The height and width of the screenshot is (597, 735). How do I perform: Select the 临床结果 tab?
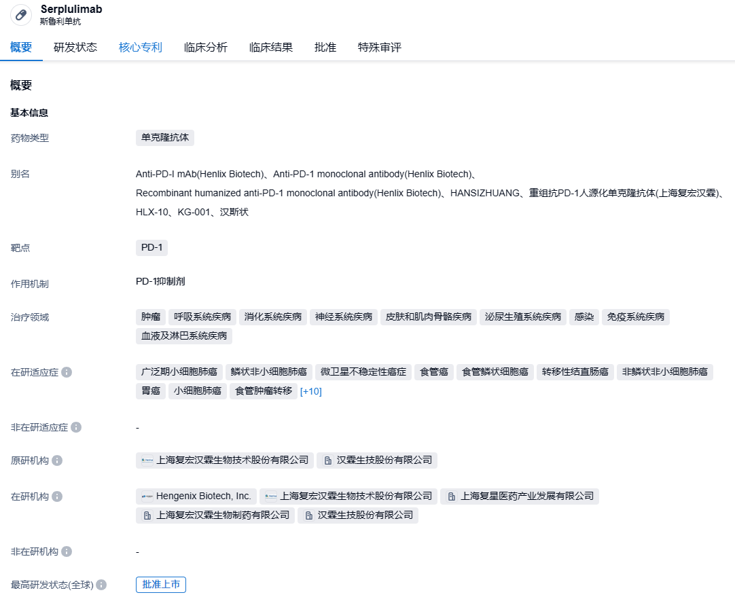271,48
